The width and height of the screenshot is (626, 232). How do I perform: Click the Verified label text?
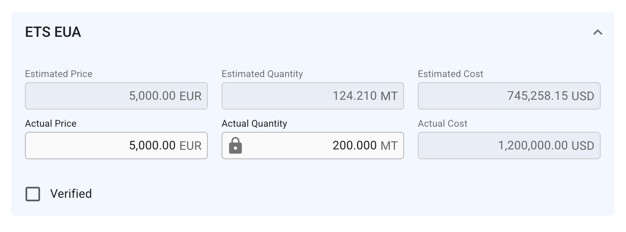click(71, 194)
